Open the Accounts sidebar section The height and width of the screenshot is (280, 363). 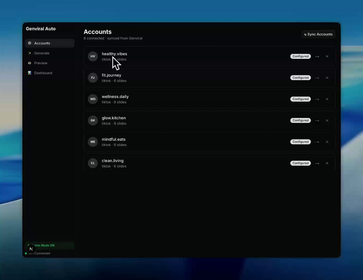42,43
